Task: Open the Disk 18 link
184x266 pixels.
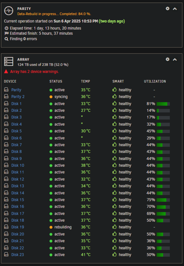Action: (x=18, y=220)
